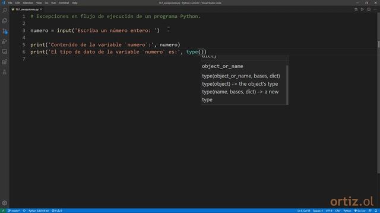Open the Run menu
This screenshot has height=213, width=380.
point(53,3)
